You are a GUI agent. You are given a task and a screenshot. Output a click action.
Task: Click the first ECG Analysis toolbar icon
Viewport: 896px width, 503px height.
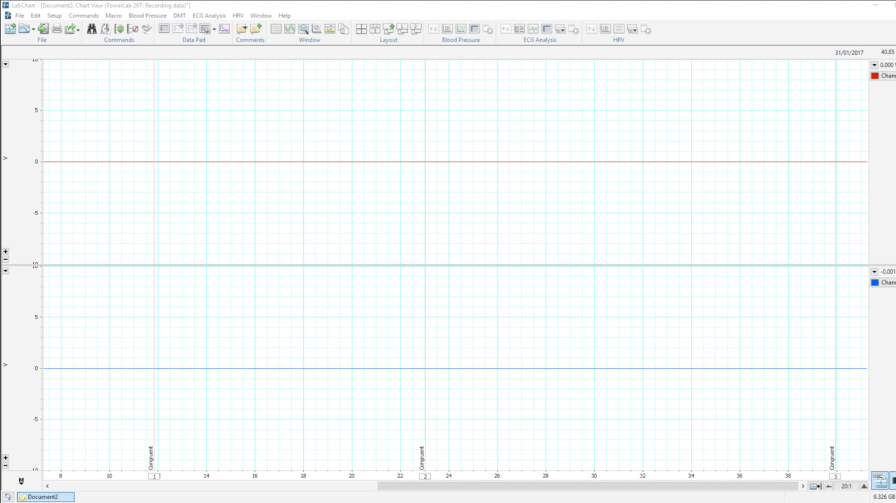(505, 29)
